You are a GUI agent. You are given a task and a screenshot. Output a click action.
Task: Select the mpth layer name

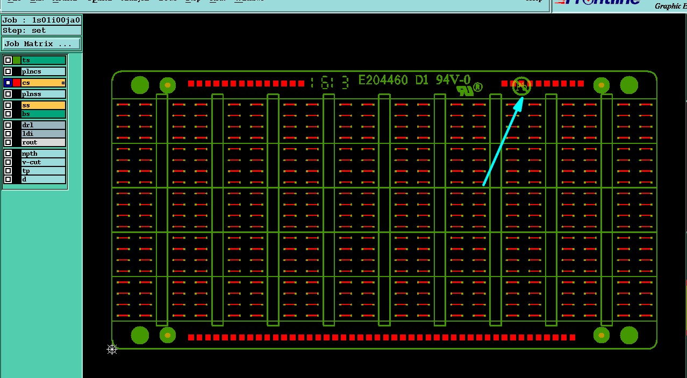(44, 154)
